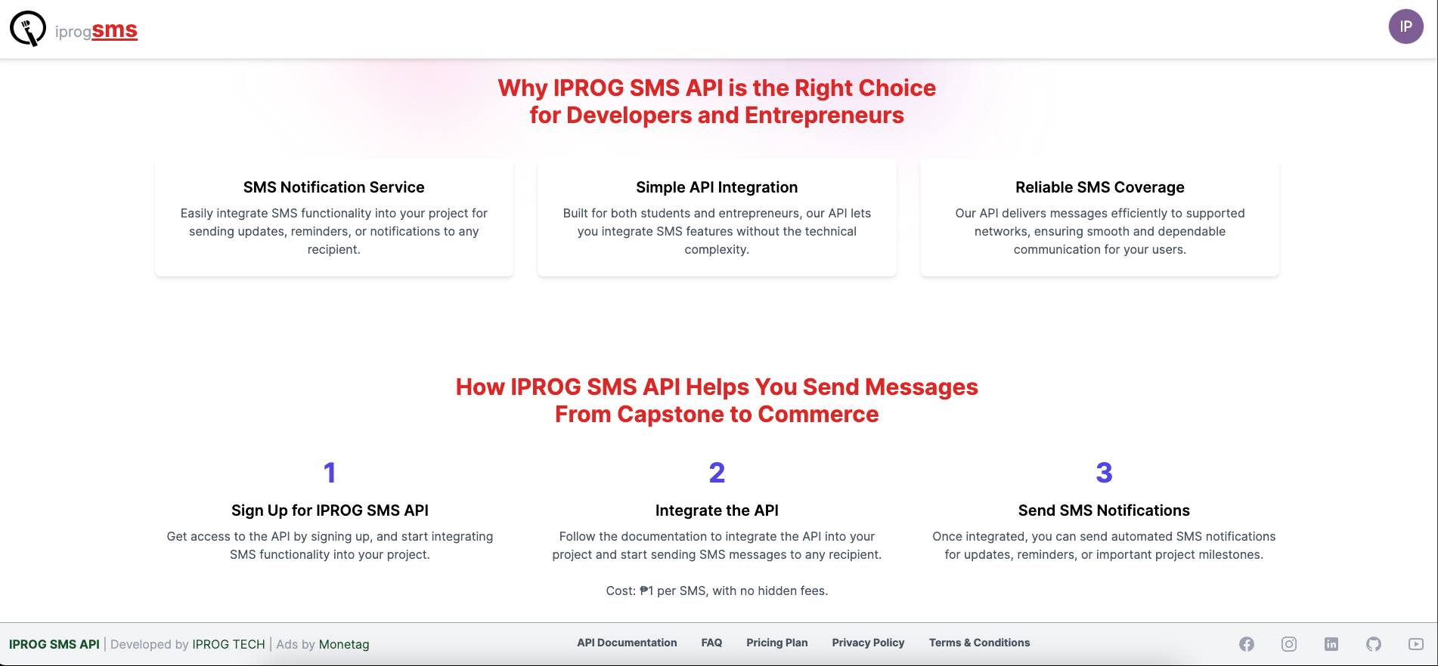Open the YouTube icon in footer

point(1416,644)
